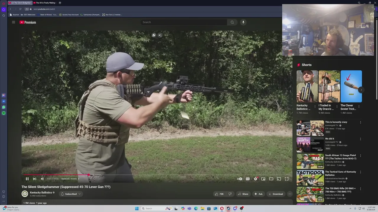Open the Subsonic Ammo chapter list

[70, 179]
